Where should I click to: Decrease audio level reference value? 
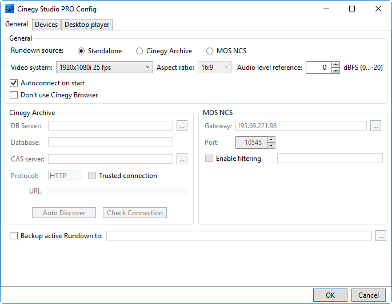point(335,70)
